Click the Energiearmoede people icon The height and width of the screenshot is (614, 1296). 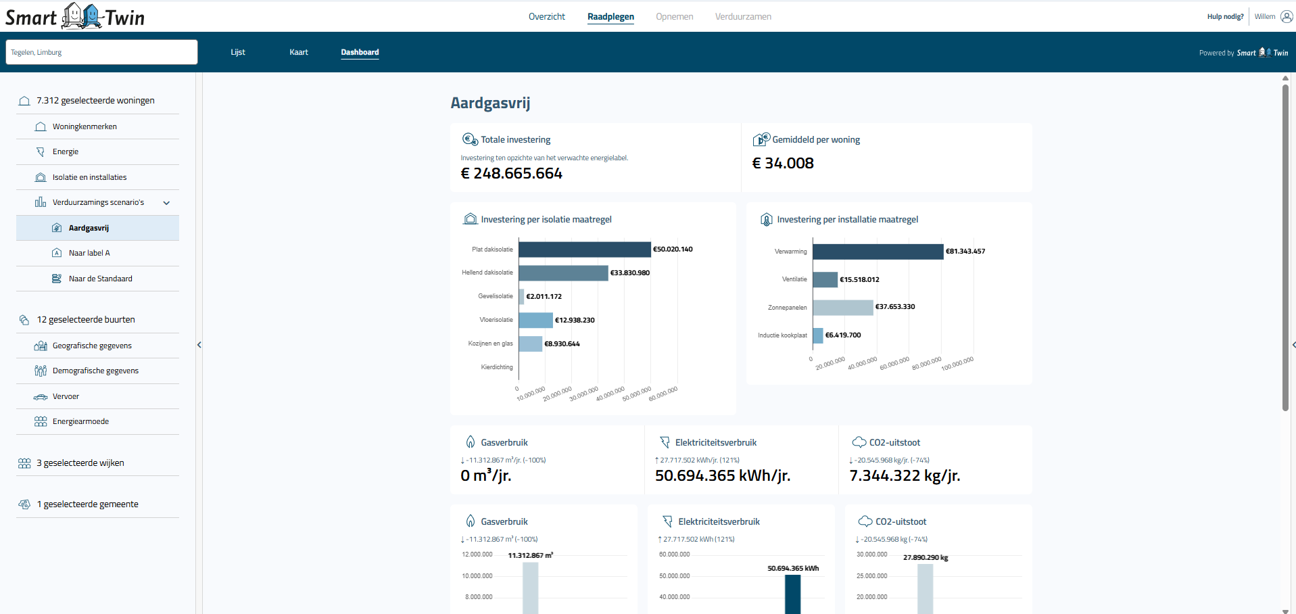(x=41, y=421)
